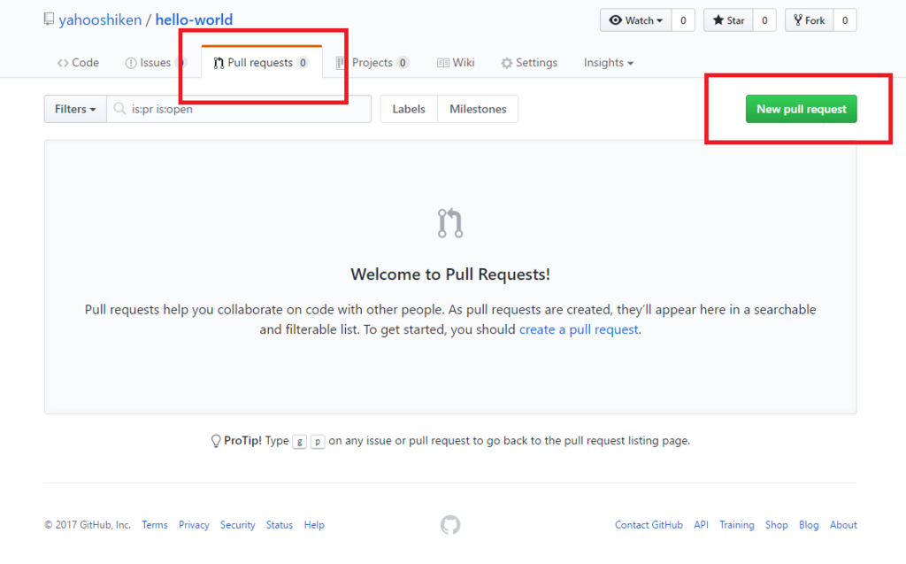Open the API footer link
The image size is (906, 564).
click(701, 525)
